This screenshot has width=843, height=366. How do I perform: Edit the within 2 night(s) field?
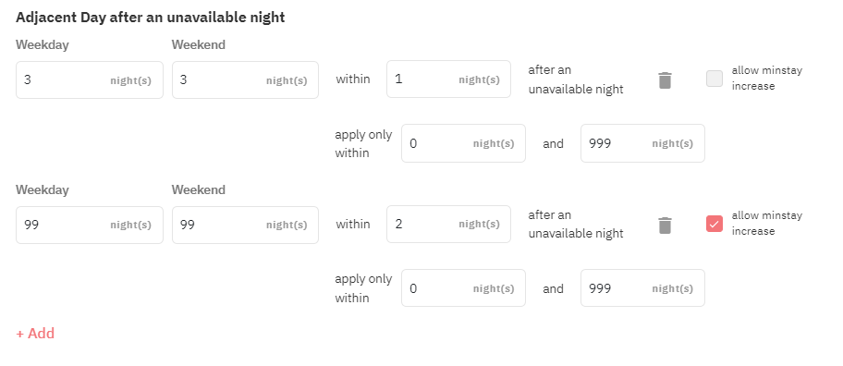448,224
